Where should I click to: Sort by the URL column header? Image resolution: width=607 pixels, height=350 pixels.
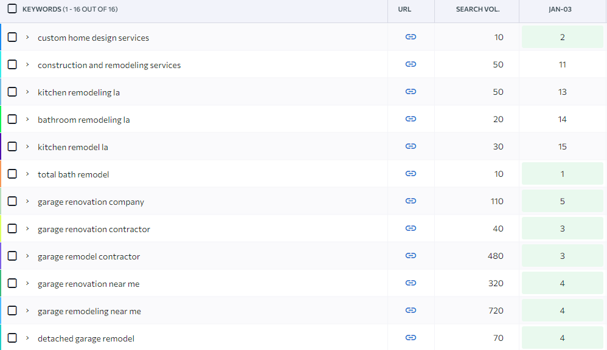click(x=404, y=9)
